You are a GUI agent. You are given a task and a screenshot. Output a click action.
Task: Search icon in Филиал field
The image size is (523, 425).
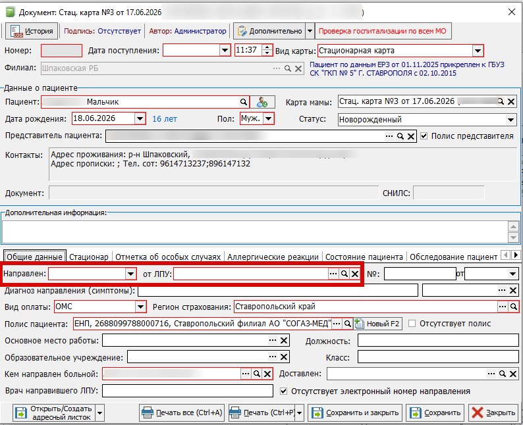(x=287, y=68)
